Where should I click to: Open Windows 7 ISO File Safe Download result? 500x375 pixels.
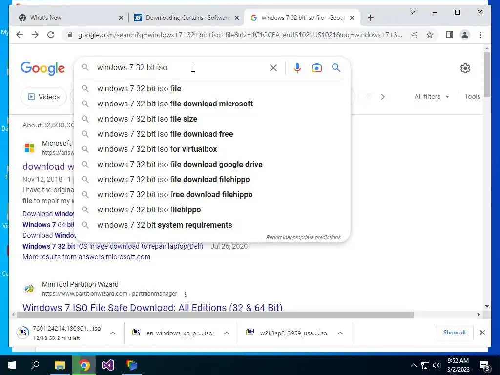[152, 308]
